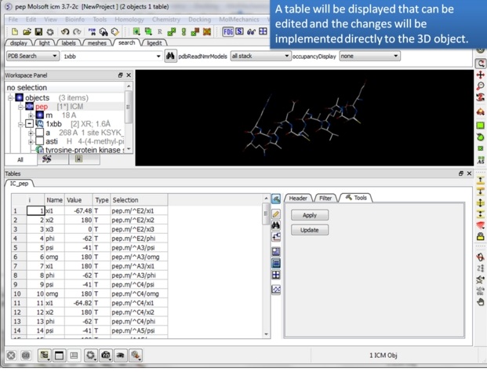The height and width of the screenshot is (372, 487).
Task: Click the red translate arrows icon in the right sidebar
Action: pyautogui.click(x=481, y=75)
